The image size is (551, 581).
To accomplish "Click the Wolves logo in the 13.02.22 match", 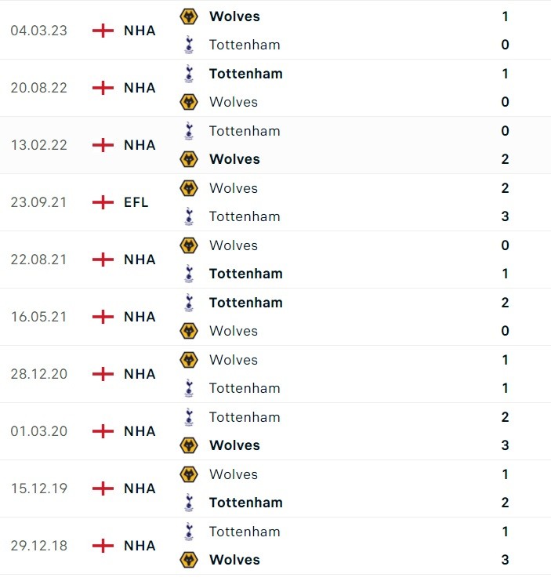I will [189, 159].
